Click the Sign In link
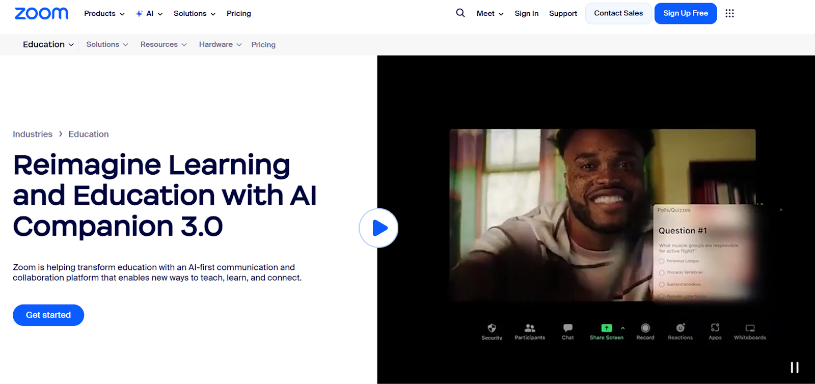This screenshot has height=384, width=815. (526, 14)
